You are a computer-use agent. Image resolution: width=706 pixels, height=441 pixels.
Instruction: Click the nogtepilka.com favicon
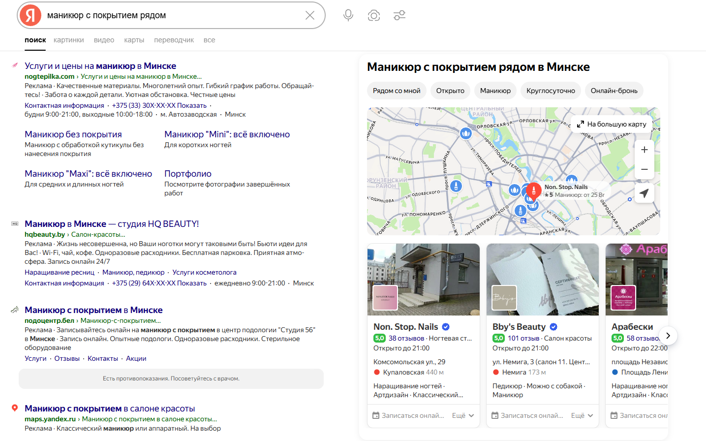(x=15, y=65)
